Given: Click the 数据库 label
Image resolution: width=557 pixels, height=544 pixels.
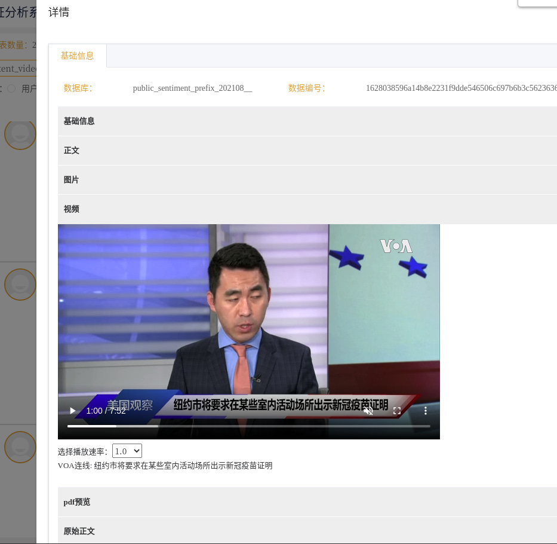Looking at the screenshot, I should click(78, 88).
